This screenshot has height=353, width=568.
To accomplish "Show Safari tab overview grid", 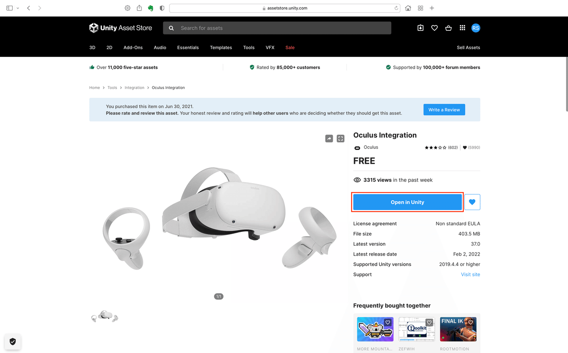I will pos(420,8).
